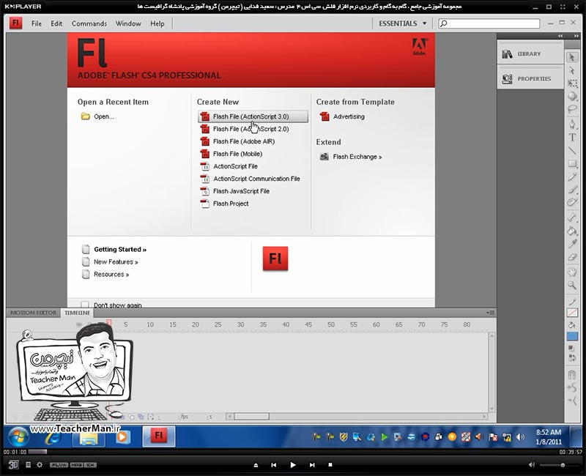586x476 pixels.
Task: Click the KMPlayer play button
Action: 292,465
